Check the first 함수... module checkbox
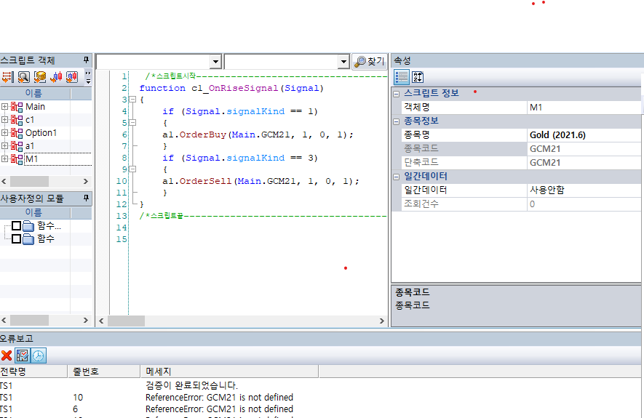 17,226
